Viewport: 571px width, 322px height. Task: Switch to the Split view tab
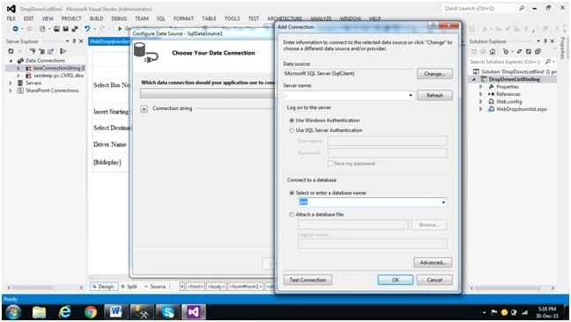click(130, 287)
